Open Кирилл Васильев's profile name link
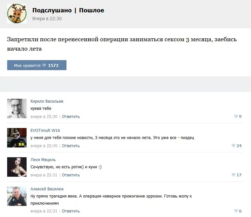251x217 pixels. click(47, 101)
